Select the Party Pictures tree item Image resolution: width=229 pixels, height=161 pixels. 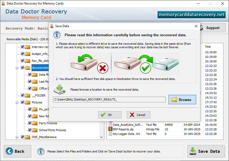point(48,123)
